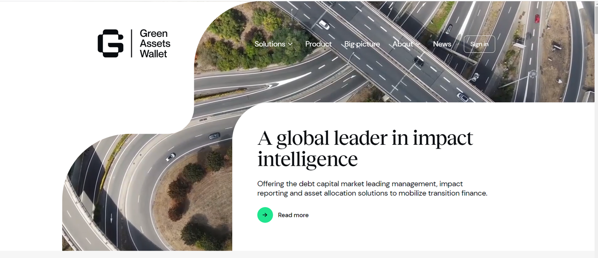Go to the Product page
598x258 pixels.
click(x=318, y=44)
